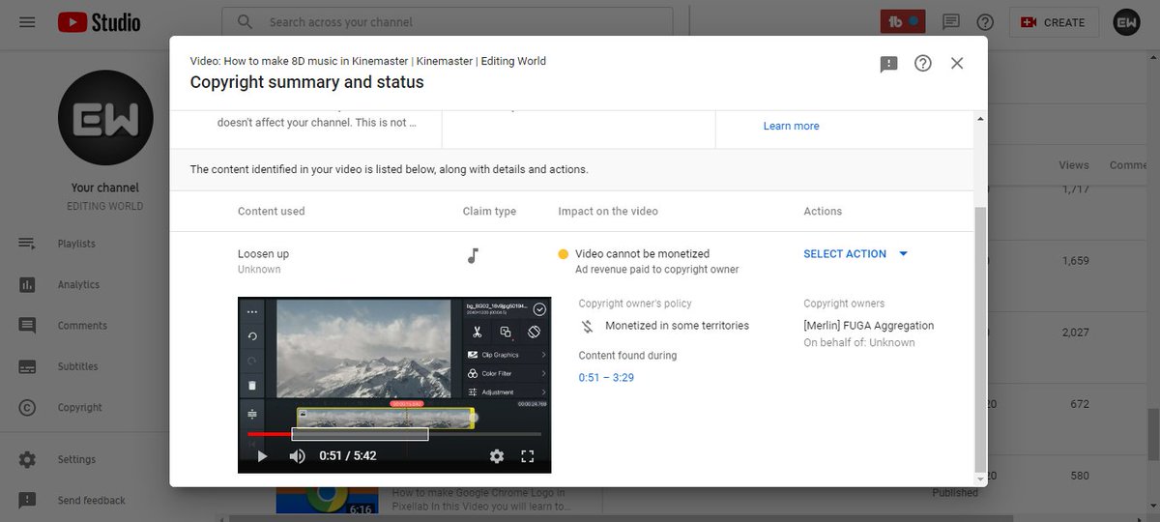Click the yellow monetization status dot
Image resolution: width=1160 pixels, height=522 pixels.
(x=564, y=254)
